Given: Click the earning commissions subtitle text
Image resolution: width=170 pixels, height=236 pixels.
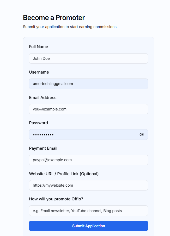Looking at the screenshot, I should [x=70, y=27].
